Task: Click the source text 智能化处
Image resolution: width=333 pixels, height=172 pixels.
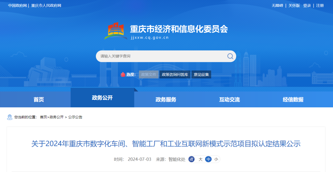Action: (177, 159)
